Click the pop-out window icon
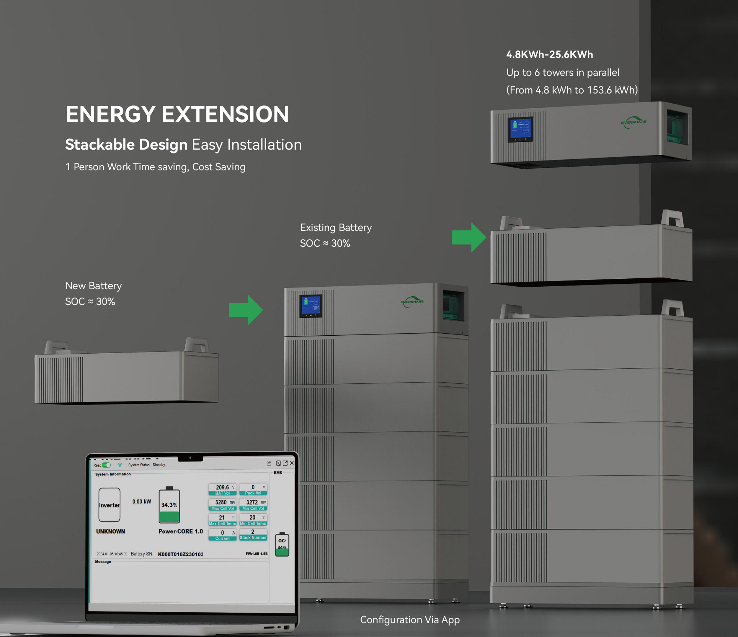 [x=285, y=463]
